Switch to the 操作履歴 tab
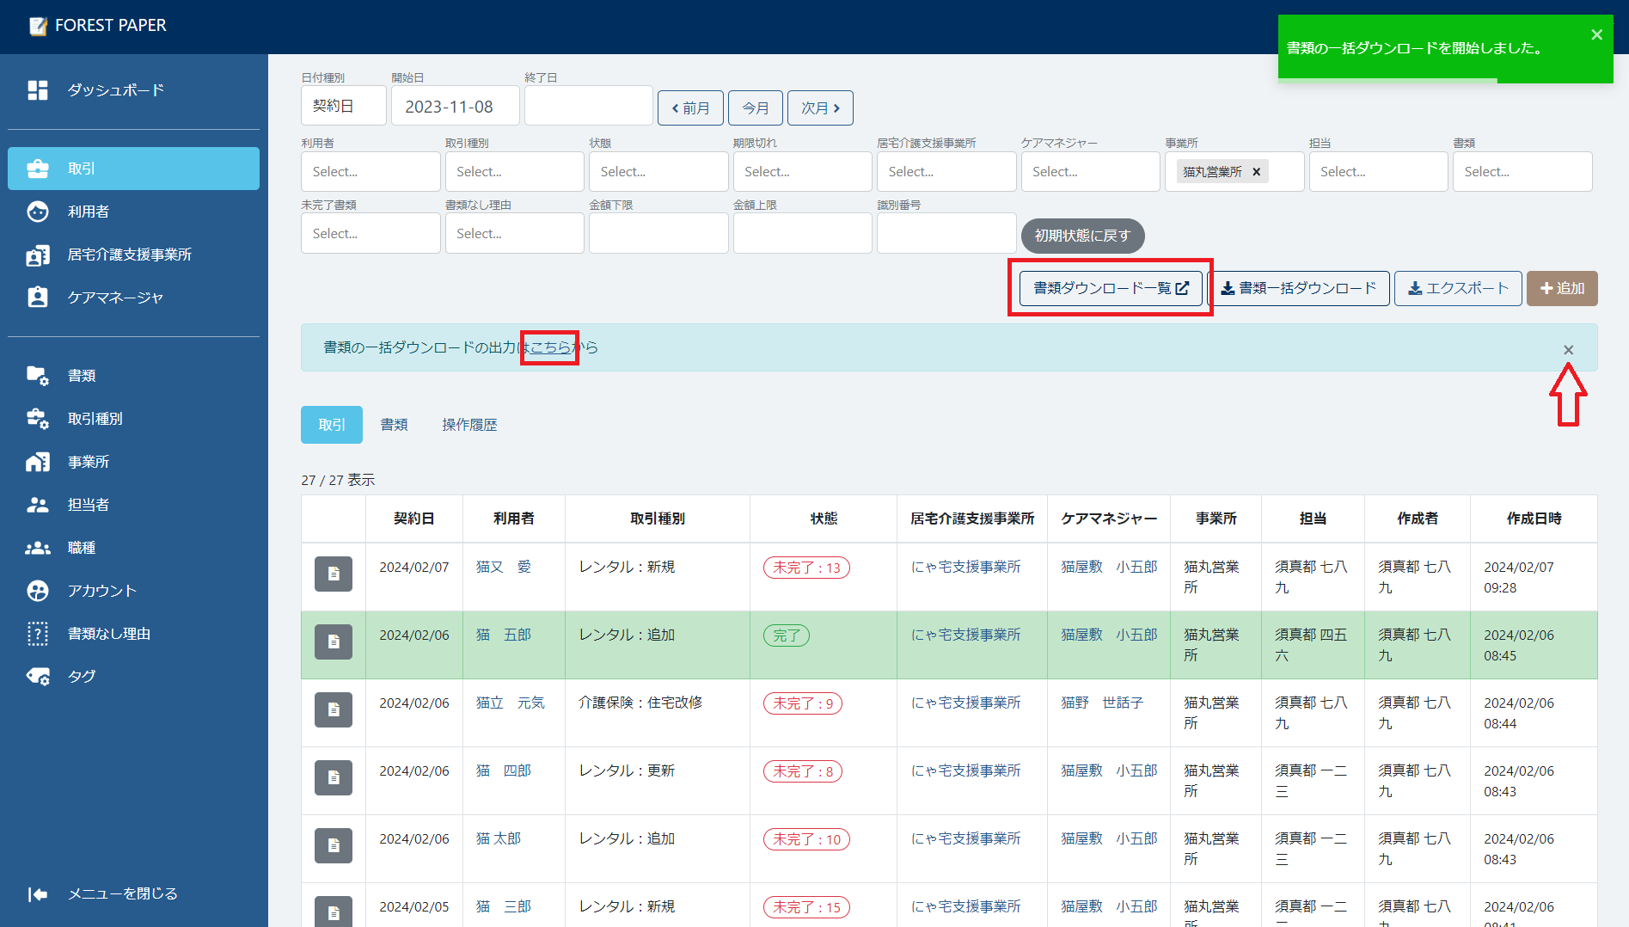Screen dimensions: 1629x927 click(469, 425)
